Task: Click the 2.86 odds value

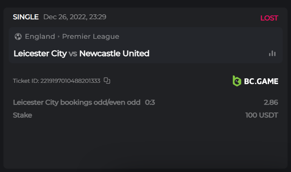Action: 271,102
